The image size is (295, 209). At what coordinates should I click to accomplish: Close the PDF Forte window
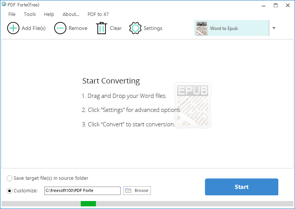coord(288,5)
